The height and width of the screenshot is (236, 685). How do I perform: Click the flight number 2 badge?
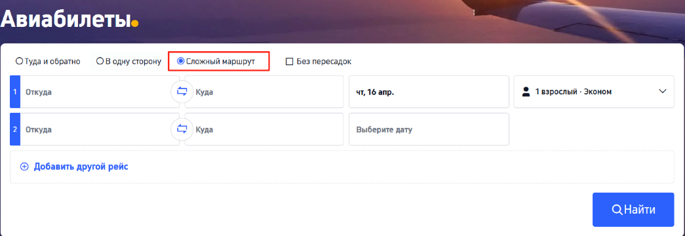coord(15,129)
